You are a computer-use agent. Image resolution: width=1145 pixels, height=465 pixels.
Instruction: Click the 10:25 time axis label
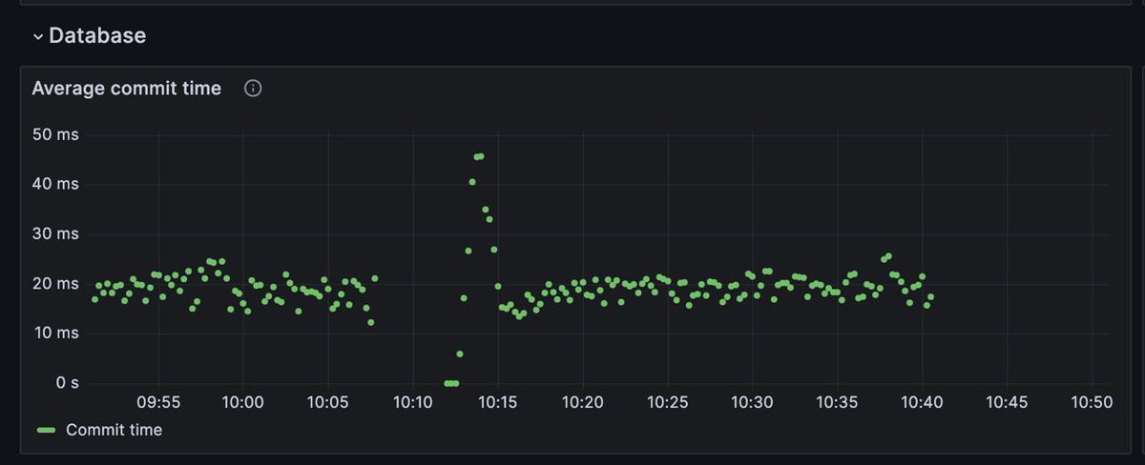coord(668,402)
